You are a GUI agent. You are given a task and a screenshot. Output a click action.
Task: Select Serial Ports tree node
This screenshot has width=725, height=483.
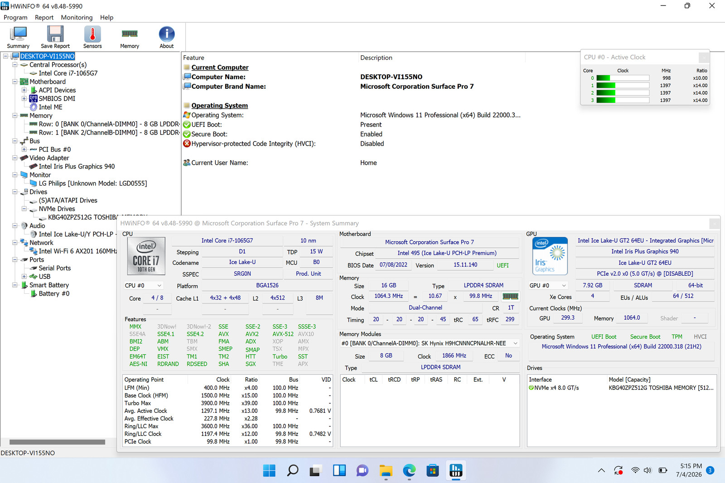pyautogui.click(x=54, y=268)
